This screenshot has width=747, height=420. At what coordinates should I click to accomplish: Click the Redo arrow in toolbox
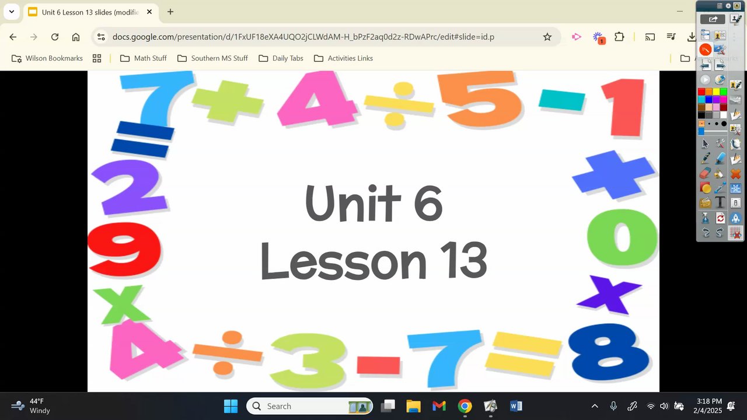720,232
